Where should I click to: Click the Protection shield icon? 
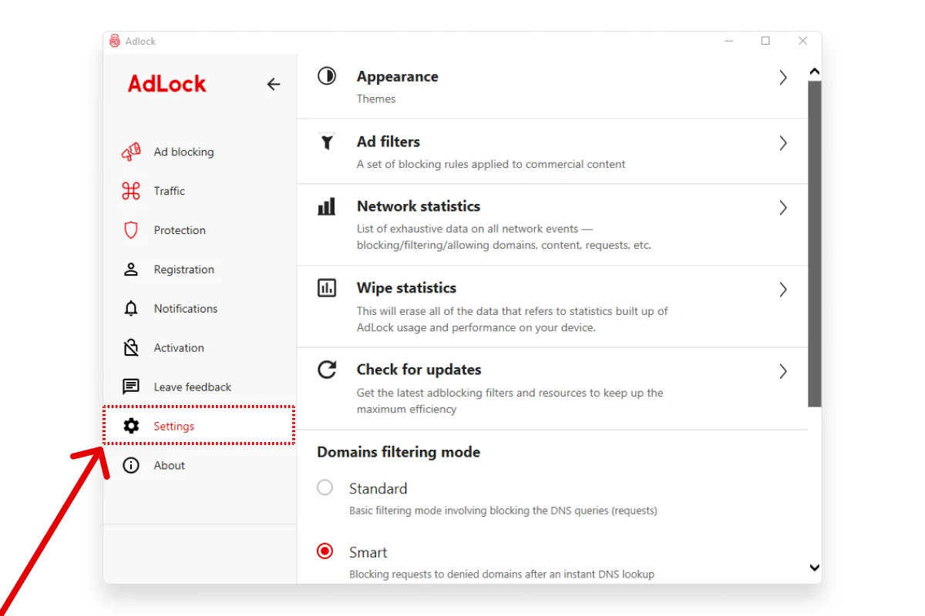click(x=131, y=230)
